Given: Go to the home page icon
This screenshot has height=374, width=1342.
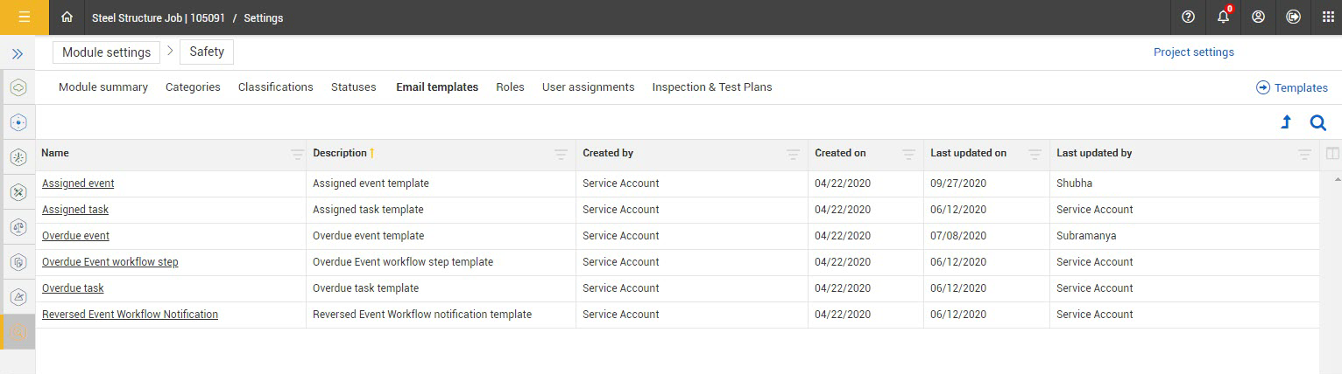Looking at the screenshot, I should [67, 17].
